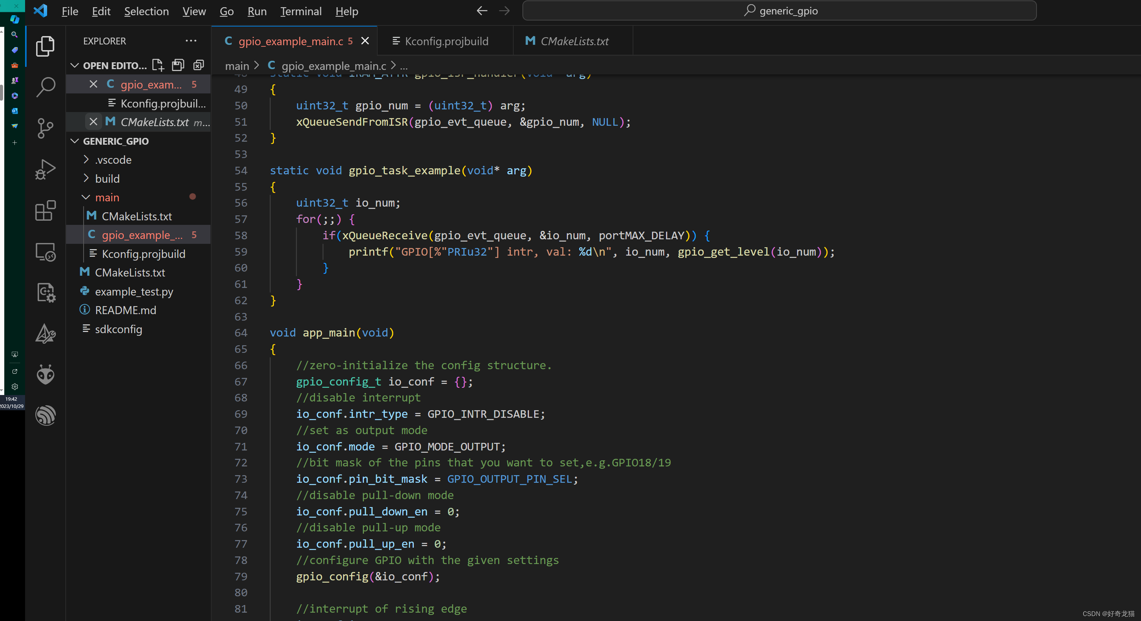Open the Source Control view
Screen dimensions: 1141x621
(x=45, y=128)
